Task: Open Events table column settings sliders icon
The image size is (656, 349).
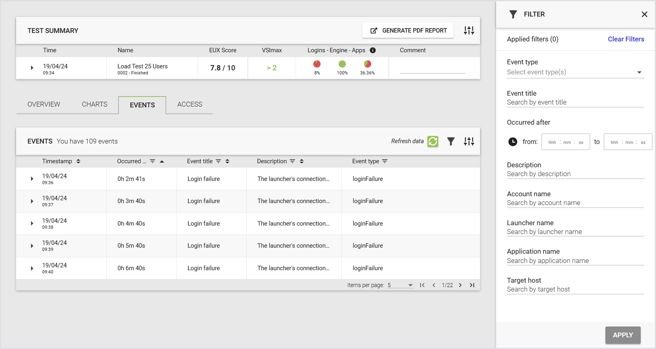Action: click(x=469, y=142)
